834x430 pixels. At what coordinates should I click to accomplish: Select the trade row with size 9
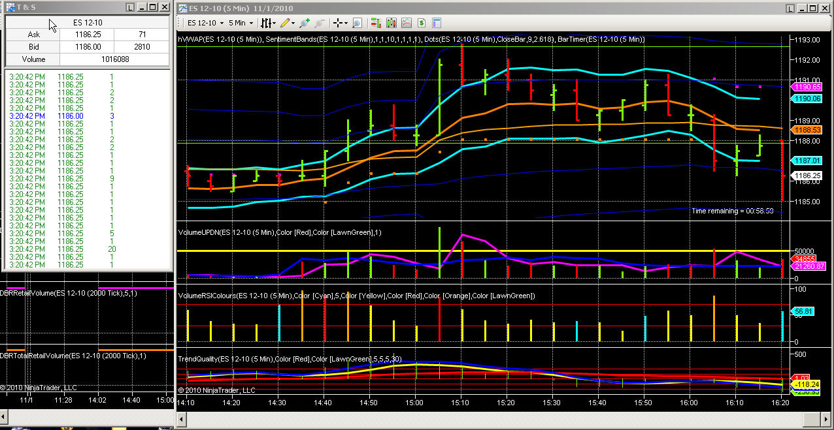(88, 178)
